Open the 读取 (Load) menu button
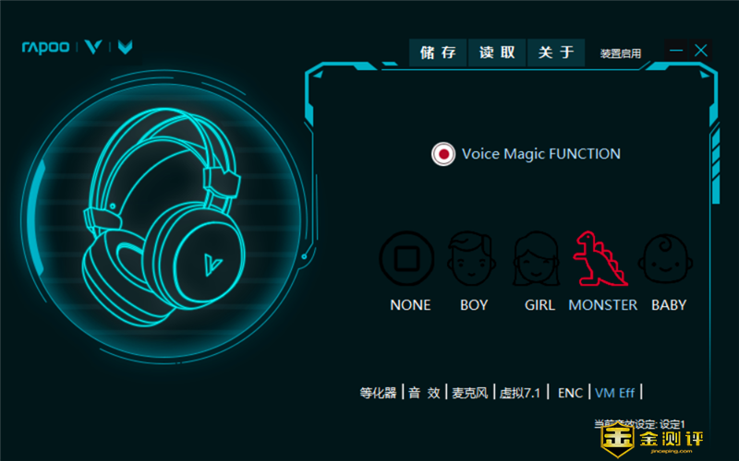Image resolution: width=739 pixels, height=461 pixels. point(497,53)
